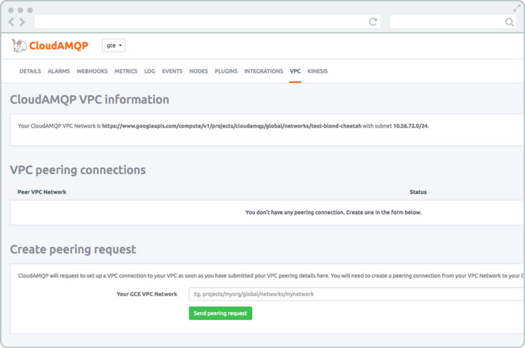Select the EVENTS tab
This screenshot has width=525, height=348.
[172, 71]
